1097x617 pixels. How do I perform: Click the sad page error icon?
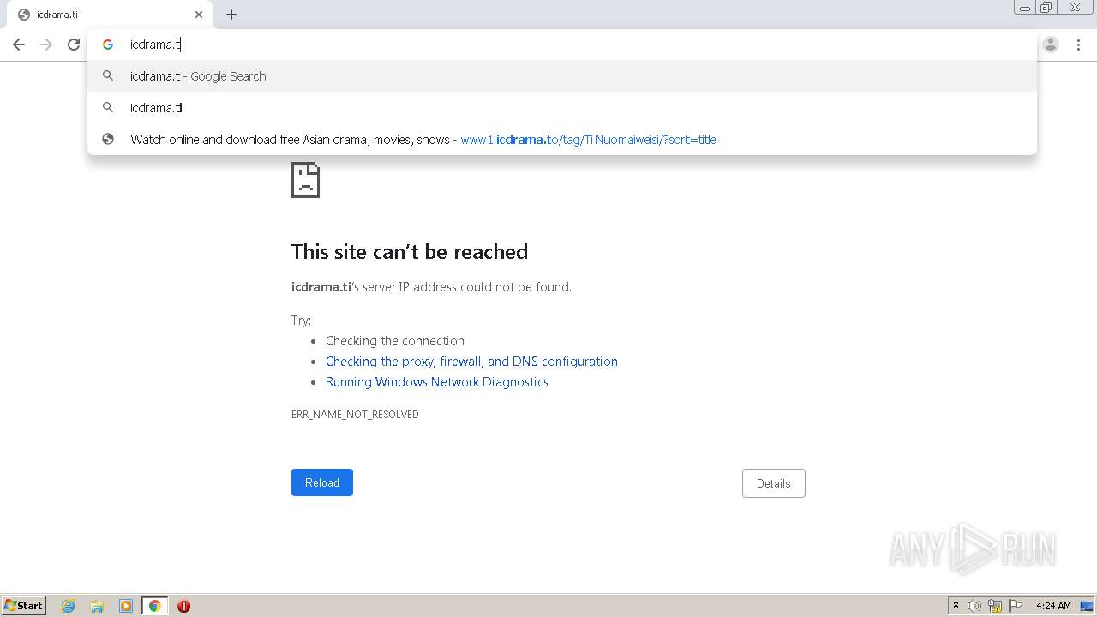pos(305,180)
